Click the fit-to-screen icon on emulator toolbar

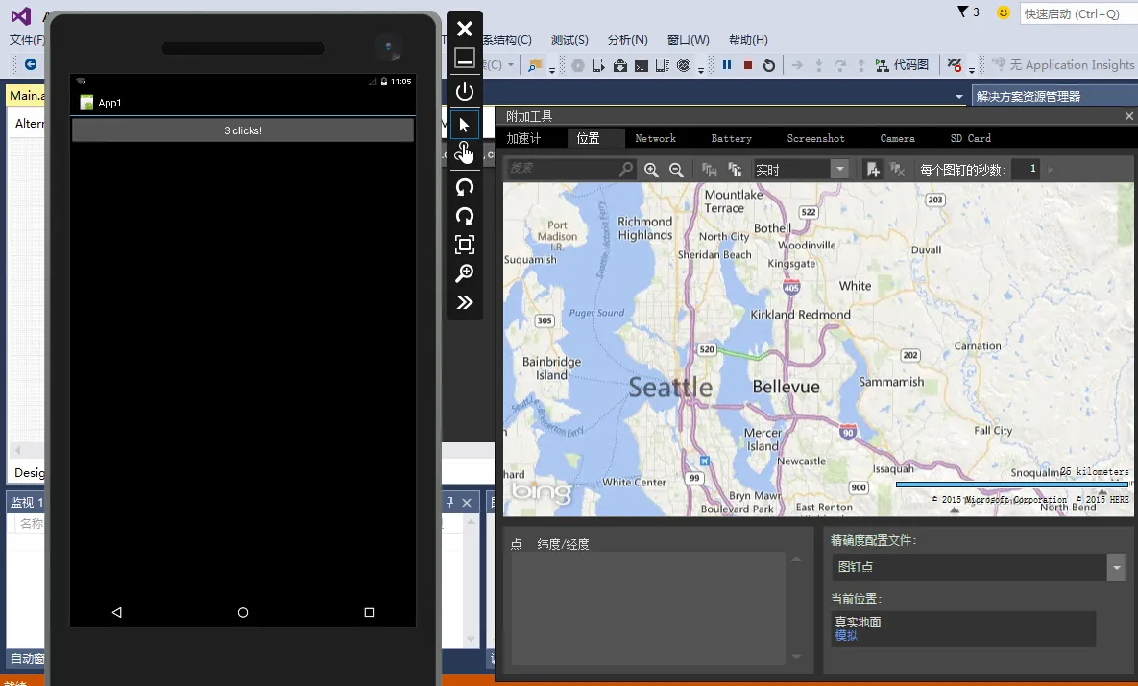pyautogui.click(x=465, y=245)
